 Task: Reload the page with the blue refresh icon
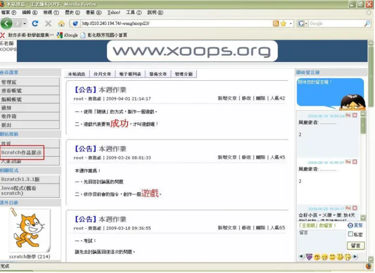(35, 23)
